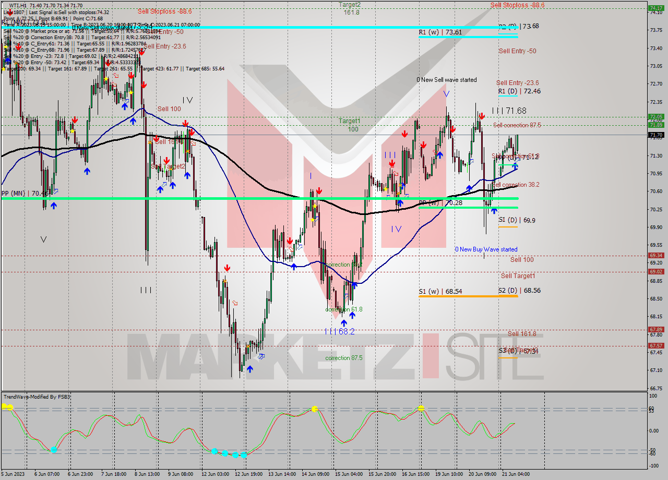Click the '19 Jun 10:00' time label
Viewport: 668px width, 480px height.
(x=449, y=474)
